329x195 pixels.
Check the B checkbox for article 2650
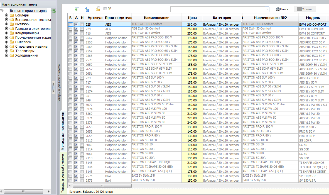[x=70, y=65]
